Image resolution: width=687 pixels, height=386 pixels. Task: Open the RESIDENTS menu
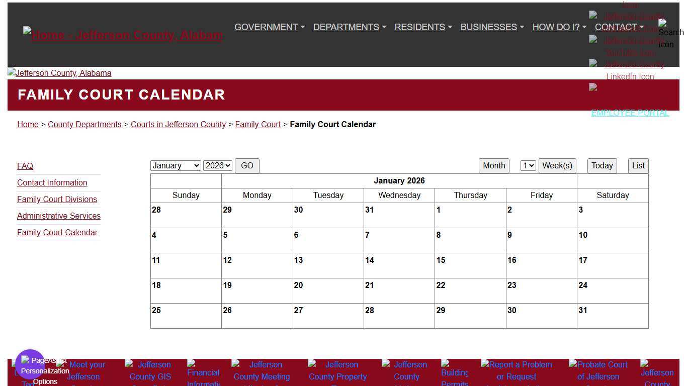click(420, 27)
